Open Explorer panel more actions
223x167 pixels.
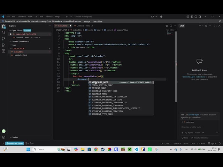(50, 26)
